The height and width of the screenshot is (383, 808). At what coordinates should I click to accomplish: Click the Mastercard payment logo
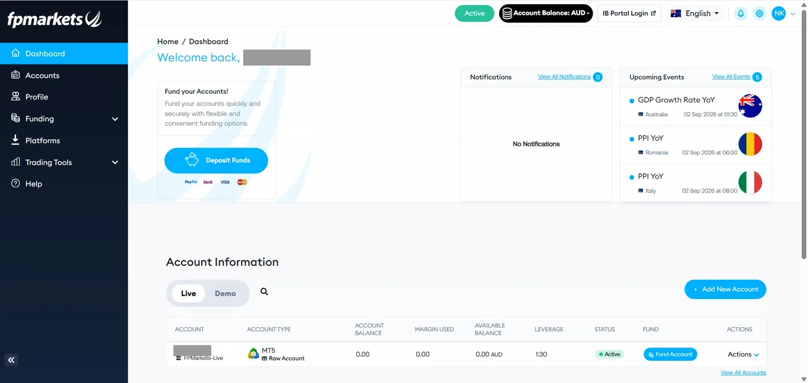(242, 182)
